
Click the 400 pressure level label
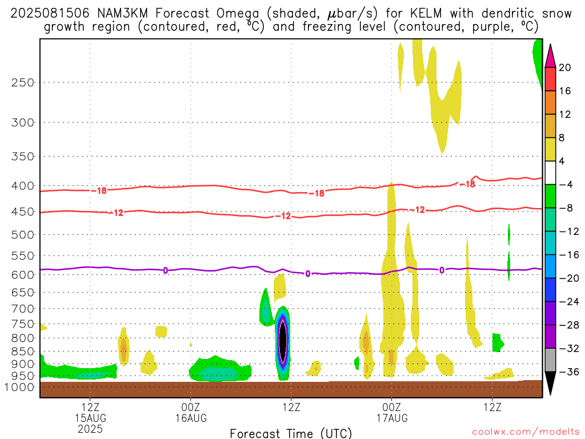[22, 186]
